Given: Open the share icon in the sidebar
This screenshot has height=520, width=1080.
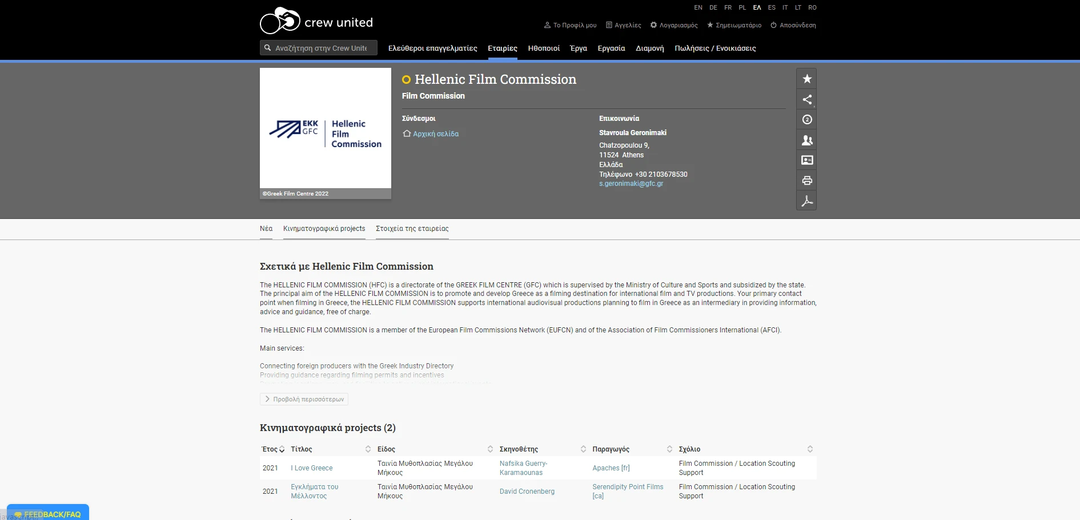Looking at the screenshot, I should click(x=806, y=99).
